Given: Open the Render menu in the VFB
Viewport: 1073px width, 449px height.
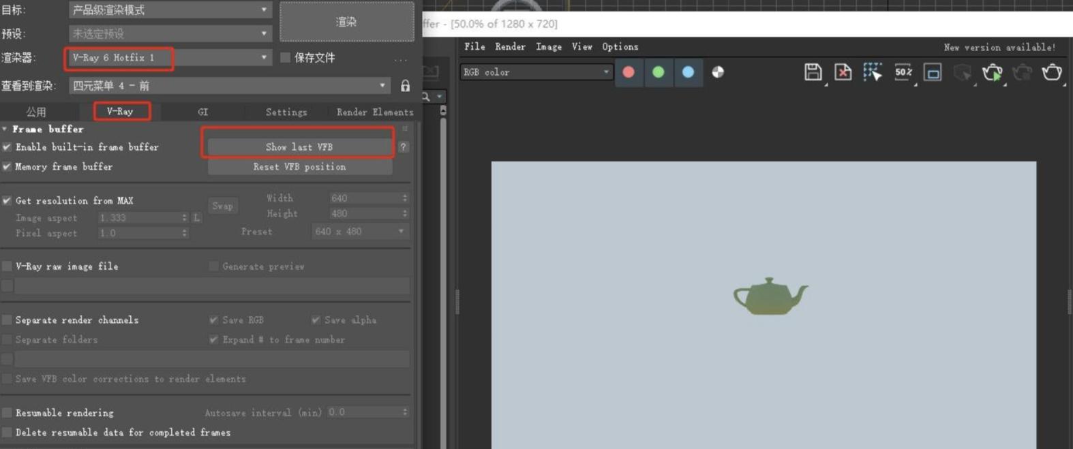Looking at the screenshot, I should 510,47.
